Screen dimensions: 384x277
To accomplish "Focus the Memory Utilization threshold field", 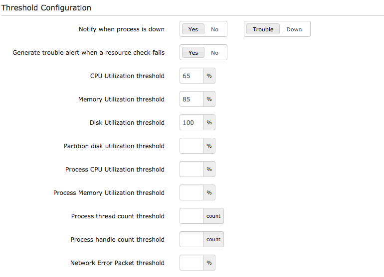I will [192, 99].
